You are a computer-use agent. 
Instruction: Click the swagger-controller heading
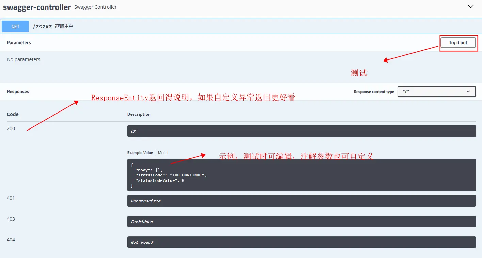pyautogui.click(x=37, y=7)
